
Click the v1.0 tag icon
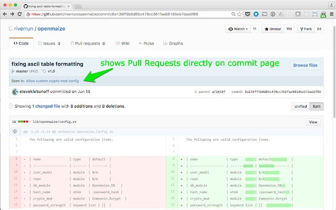pyautogui.click(x=44, y=71)
